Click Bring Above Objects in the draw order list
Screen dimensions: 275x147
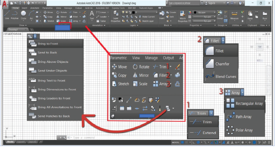[52, 61]
